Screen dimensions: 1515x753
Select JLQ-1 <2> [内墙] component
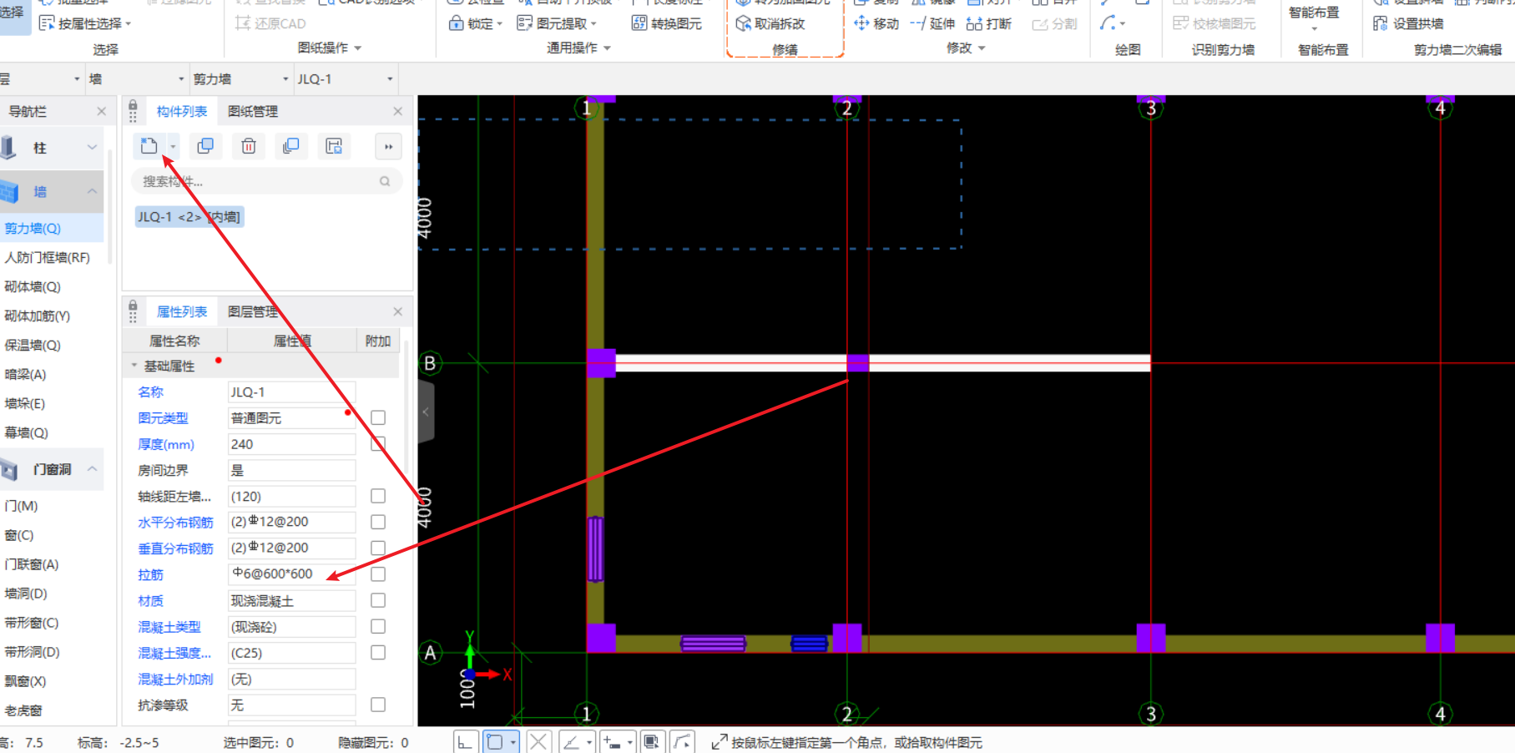pos(189,217)
